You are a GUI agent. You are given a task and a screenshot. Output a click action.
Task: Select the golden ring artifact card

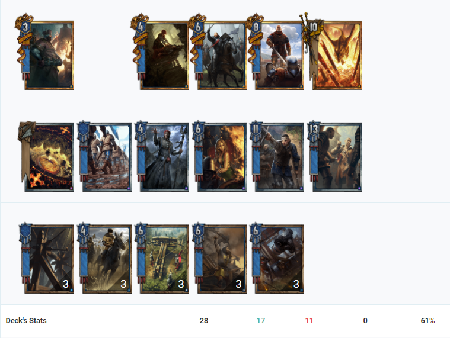click(x=46, y=156)
